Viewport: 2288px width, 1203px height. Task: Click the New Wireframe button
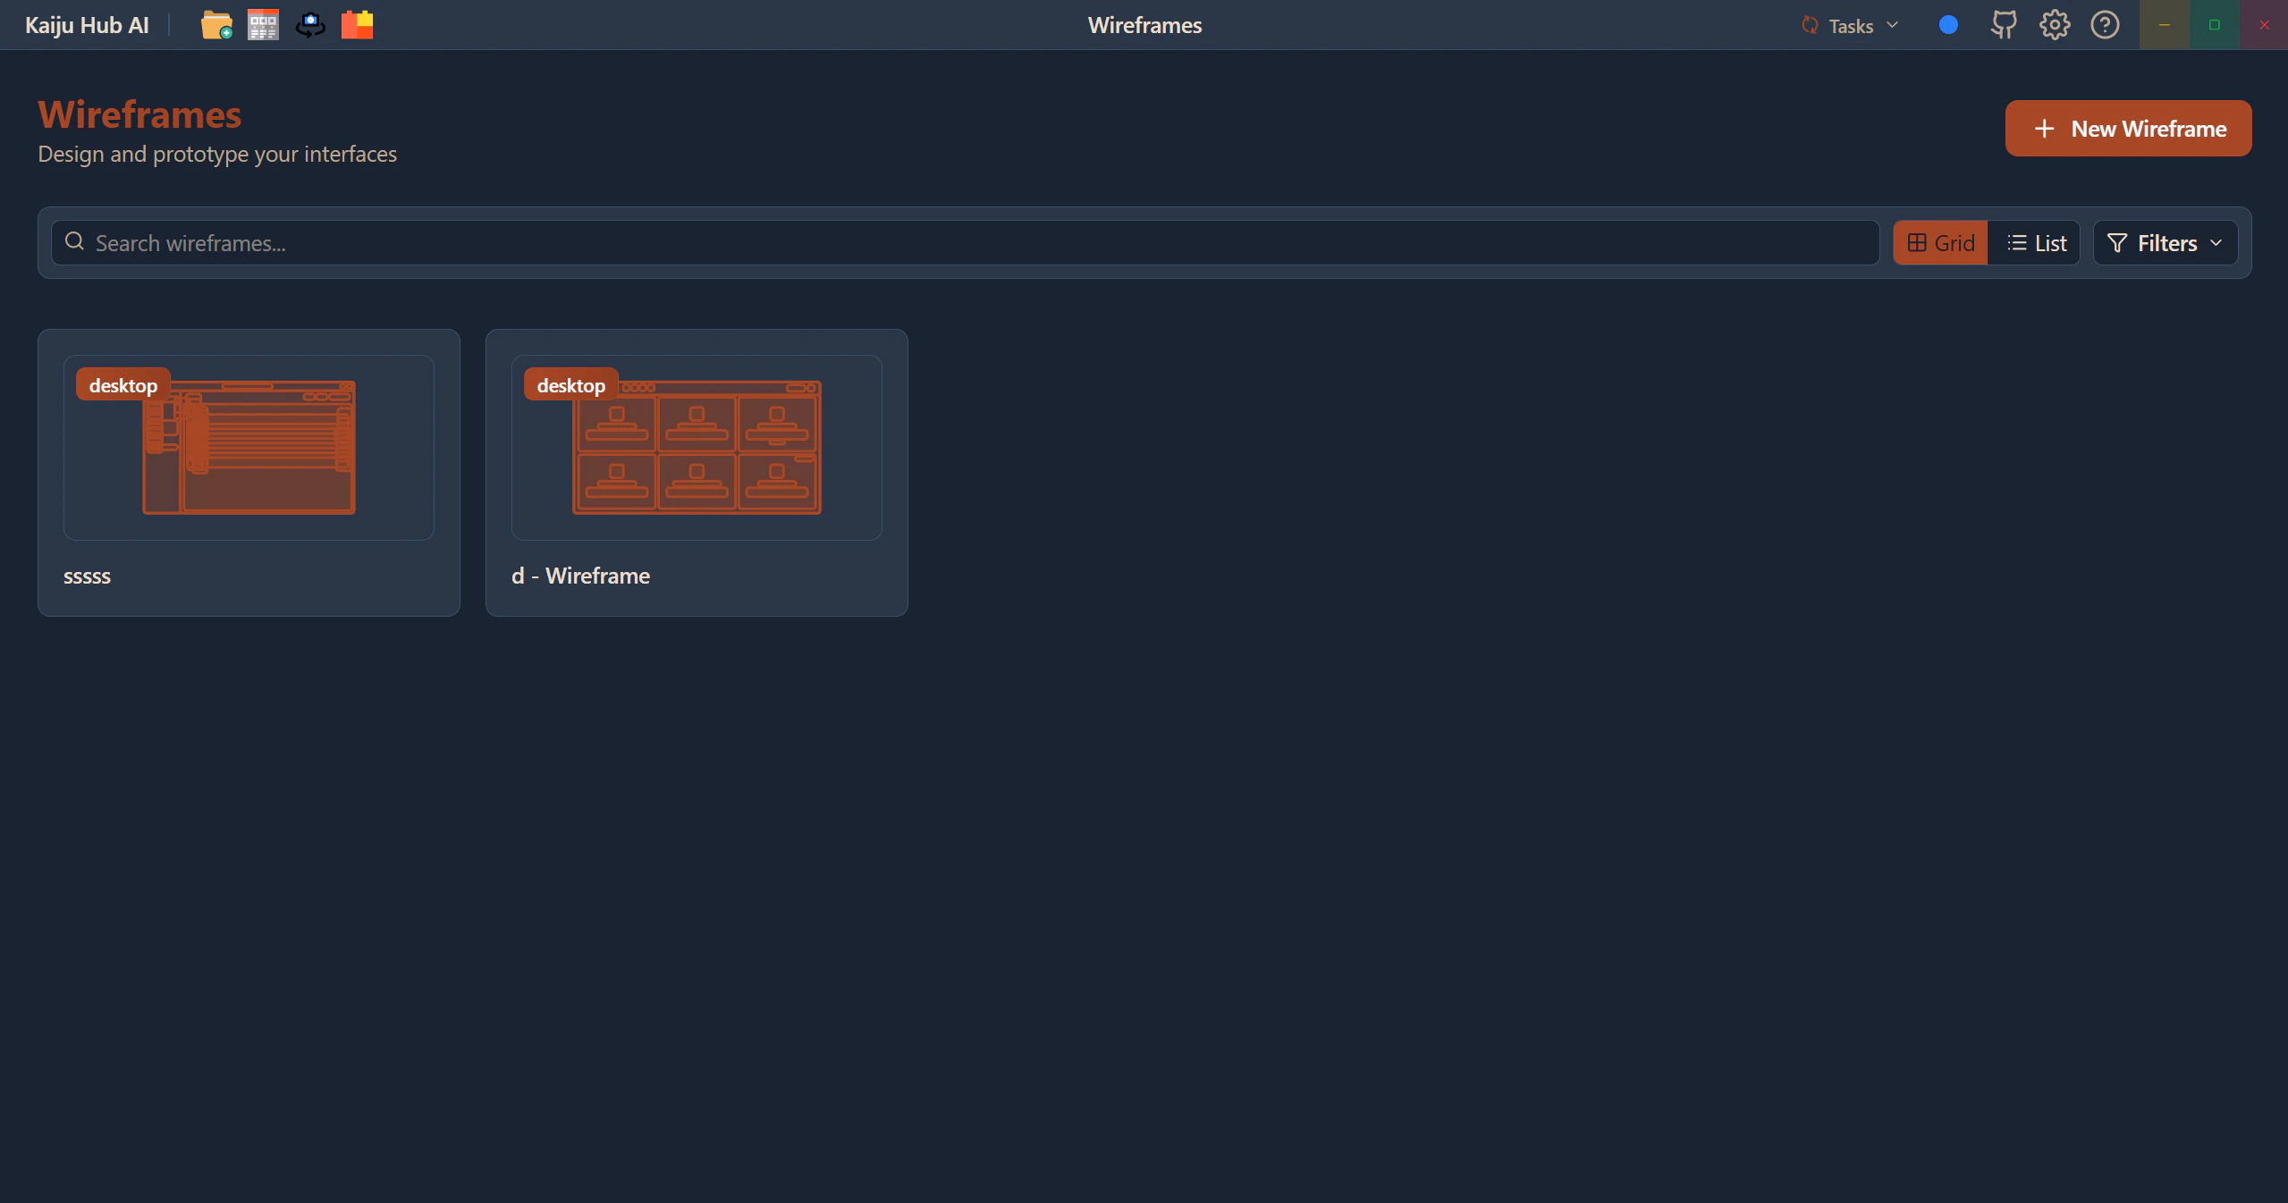(2127, 129)
